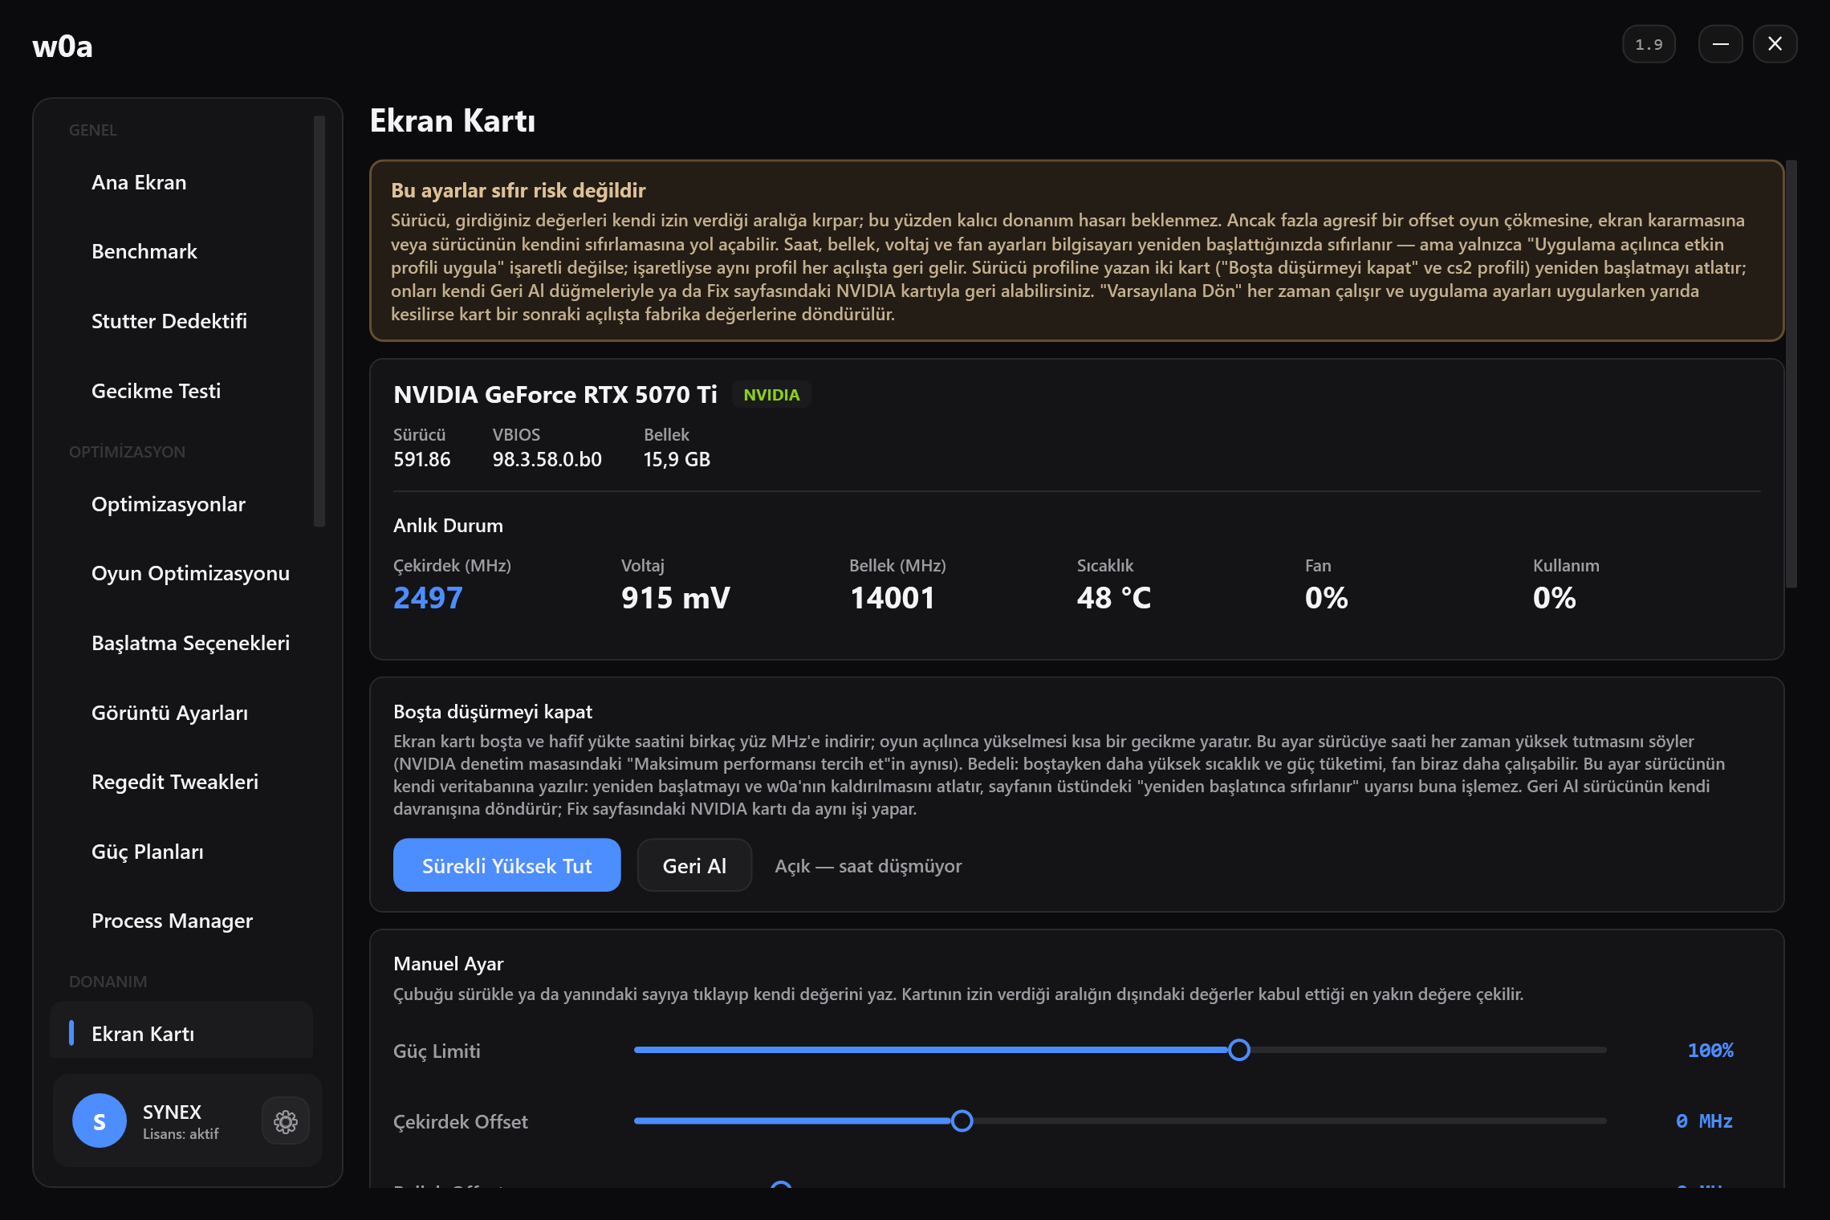
Task: Click the core clock value 2497
Action: click(x=428, y=598)
